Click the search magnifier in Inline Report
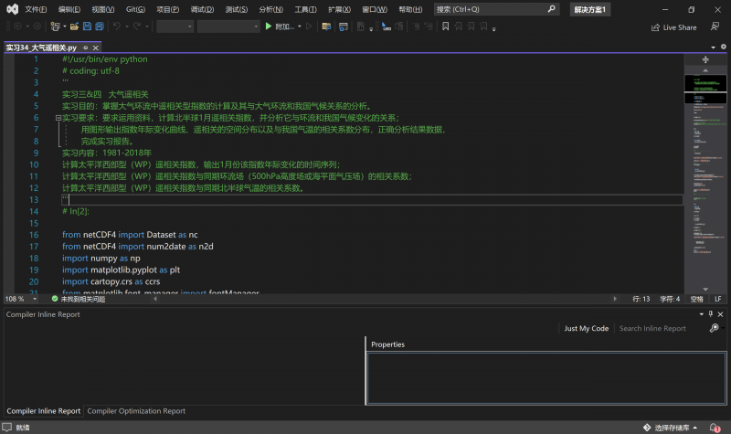 715,328
